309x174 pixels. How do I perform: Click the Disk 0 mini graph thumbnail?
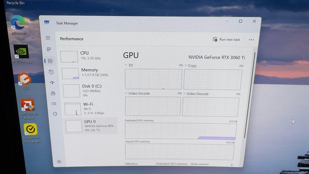coord(72,91)
